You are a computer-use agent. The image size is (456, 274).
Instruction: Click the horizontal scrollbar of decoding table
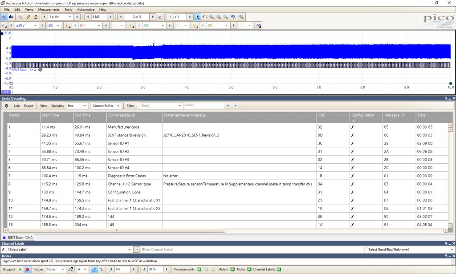click(116, 230)
